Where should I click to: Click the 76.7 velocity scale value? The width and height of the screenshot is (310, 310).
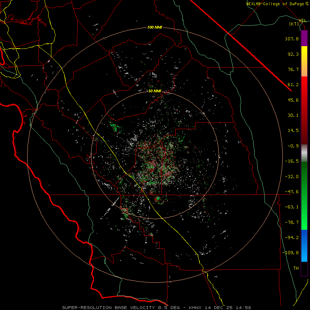[293, 69]
